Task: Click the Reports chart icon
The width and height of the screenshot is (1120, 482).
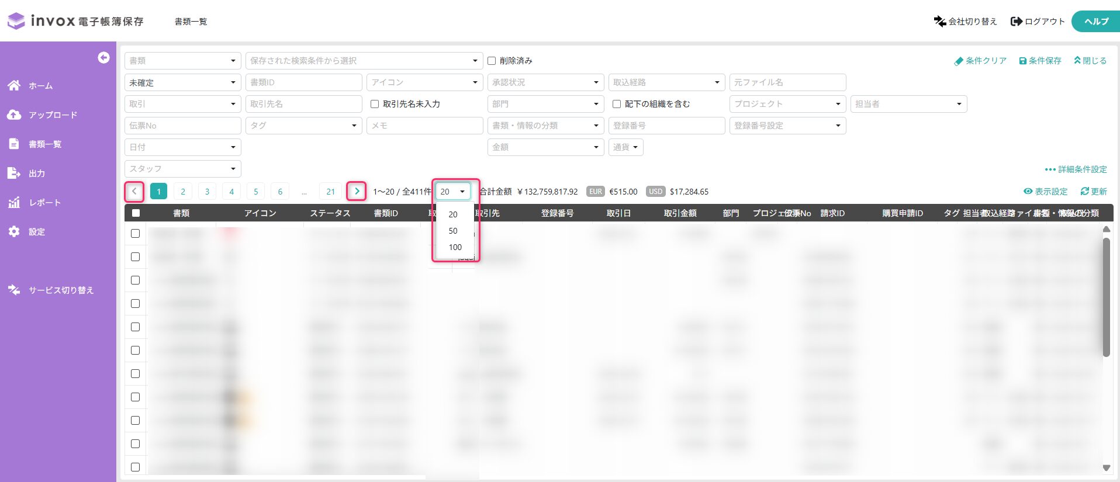Action: coord(14,203)
